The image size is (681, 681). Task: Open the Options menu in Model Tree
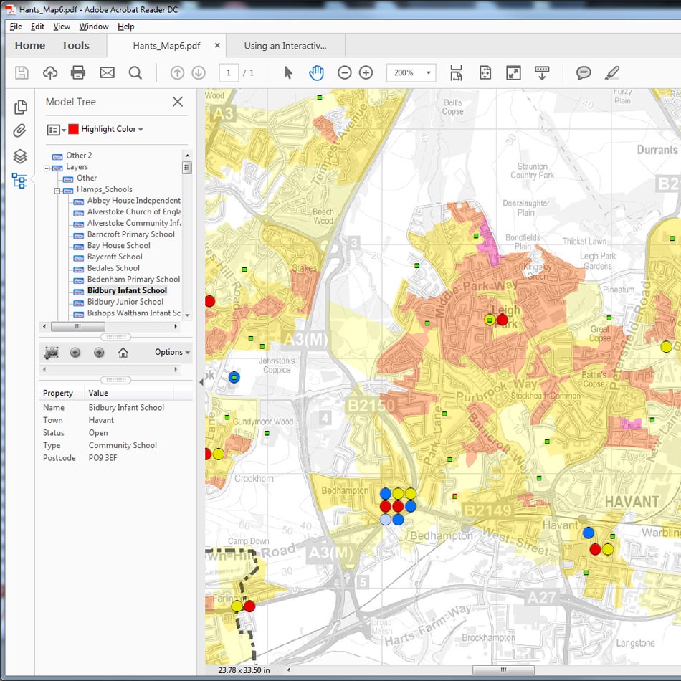pos(172,353)
